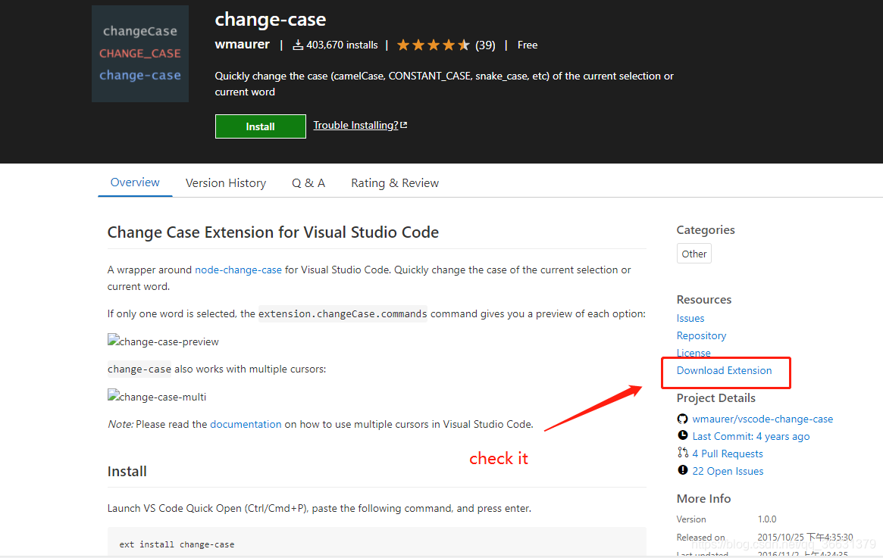Image resolution: width=883 pixels, height=558 pixels.
Task: Click the installs download icon
Action: pos(298,45)
